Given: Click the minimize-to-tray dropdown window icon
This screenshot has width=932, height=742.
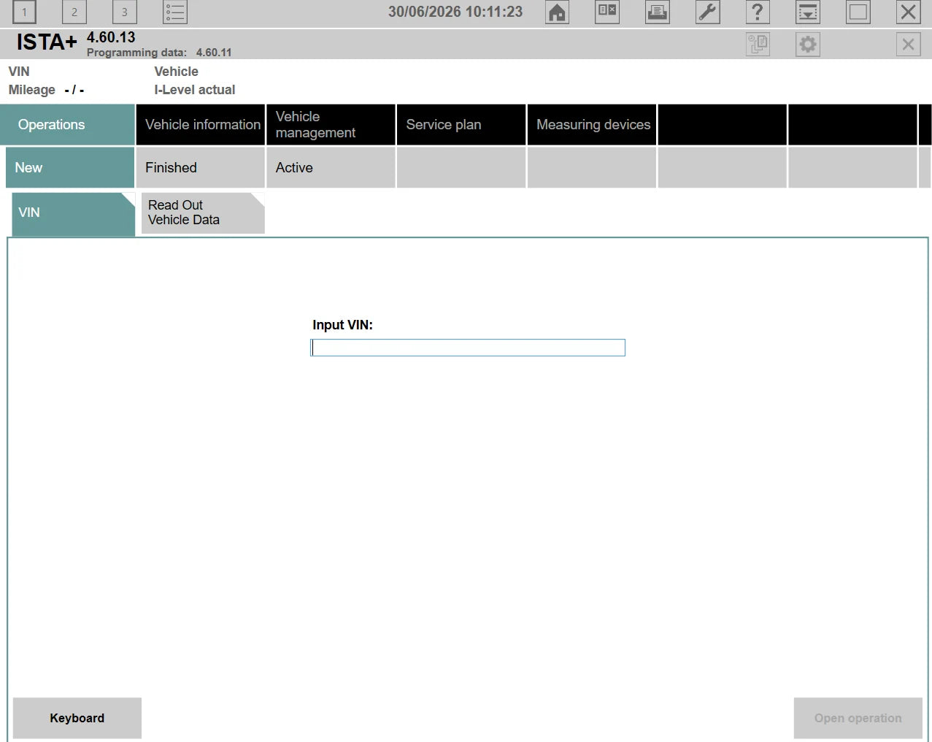Looking at the screenshot, I should pyautogui.click(x=808, y=12).
